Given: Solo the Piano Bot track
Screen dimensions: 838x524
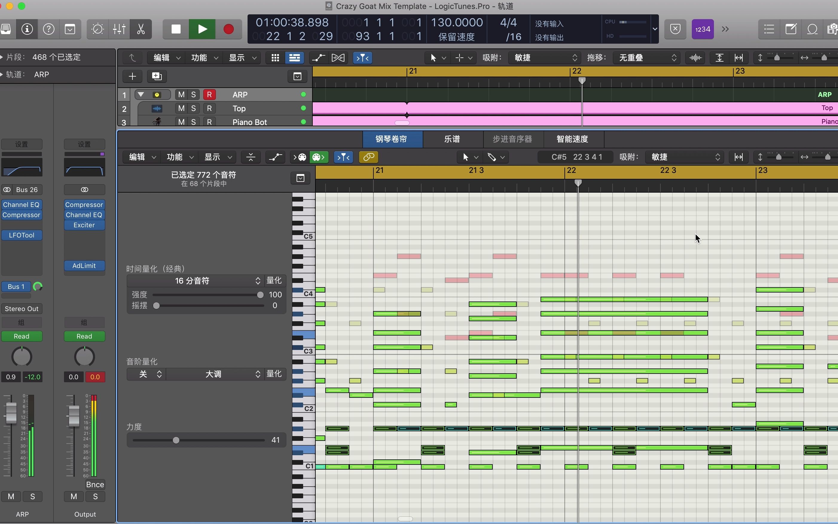Looking at the screenshot, I should (193, 122).
